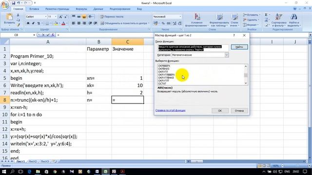The image size is (312, 175).
Task: Click the Format Painter brush icon
Action: tap(18, 25)
